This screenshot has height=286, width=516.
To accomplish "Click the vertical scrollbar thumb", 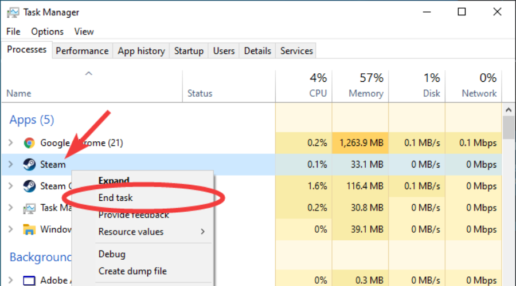I will pos(509,128).
